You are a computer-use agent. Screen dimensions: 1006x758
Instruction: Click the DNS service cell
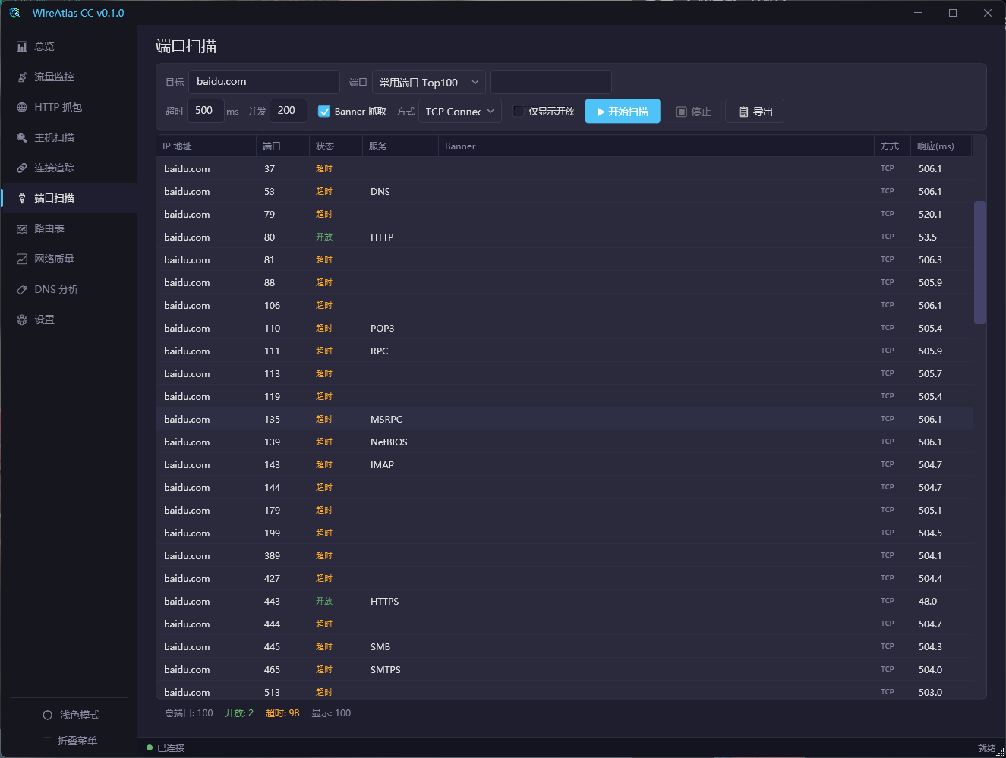pyautogui.click(x=380, y=192)
